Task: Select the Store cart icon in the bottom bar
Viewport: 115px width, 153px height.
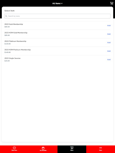Action: 72,148
